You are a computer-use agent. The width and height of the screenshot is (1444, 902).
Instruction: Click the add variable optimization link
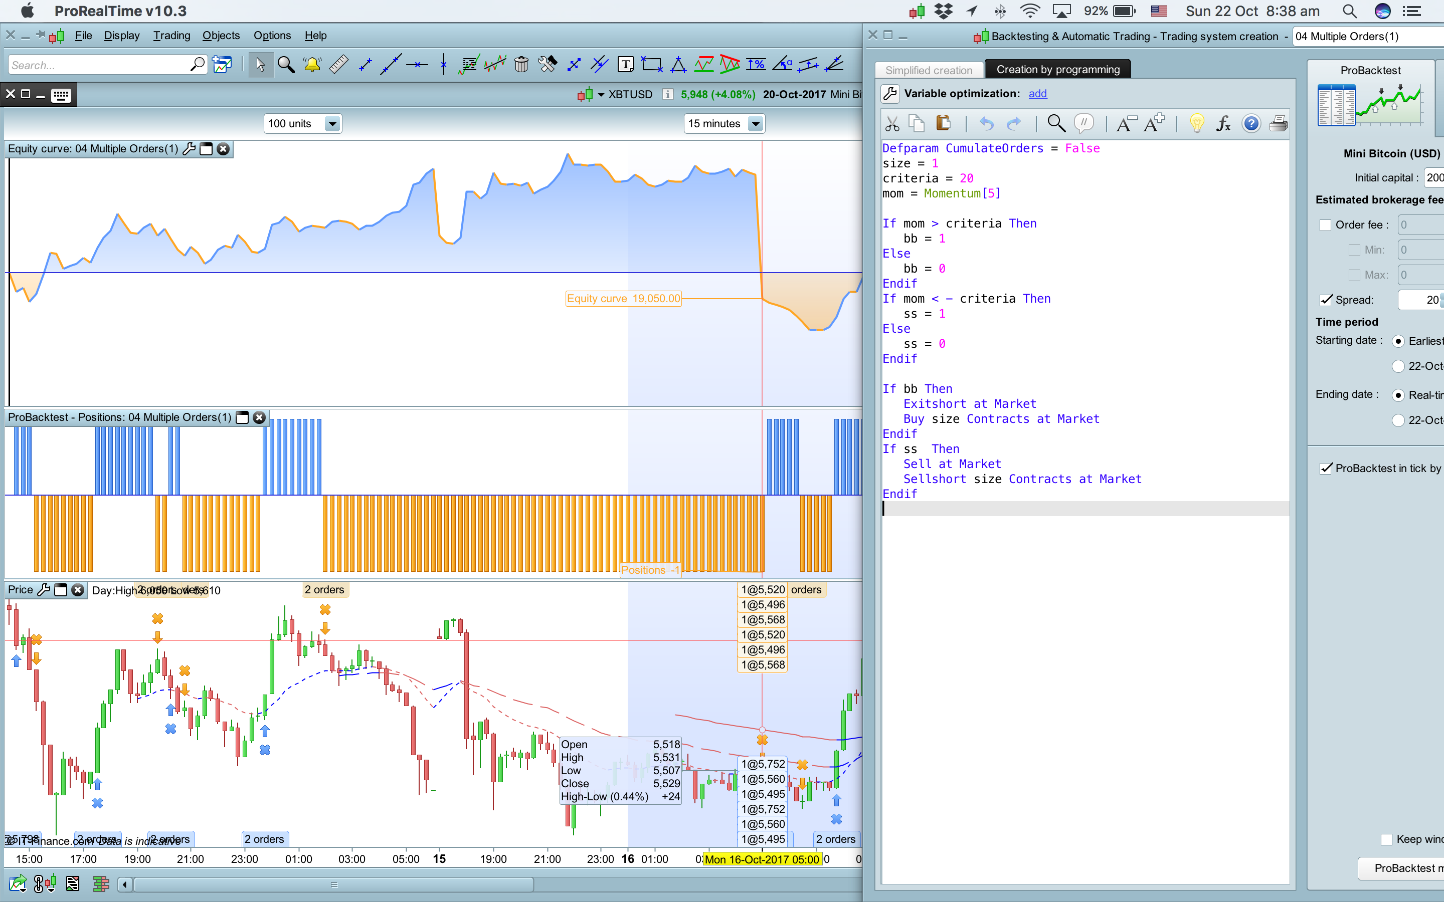[1037, 94]
